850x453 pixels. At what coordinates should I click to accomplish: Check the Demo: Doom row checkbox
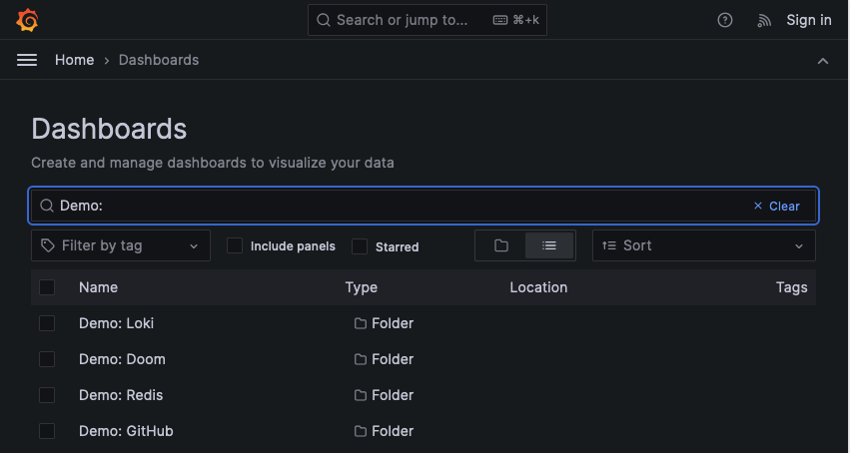pyautogui.click(x=47, y=359)
